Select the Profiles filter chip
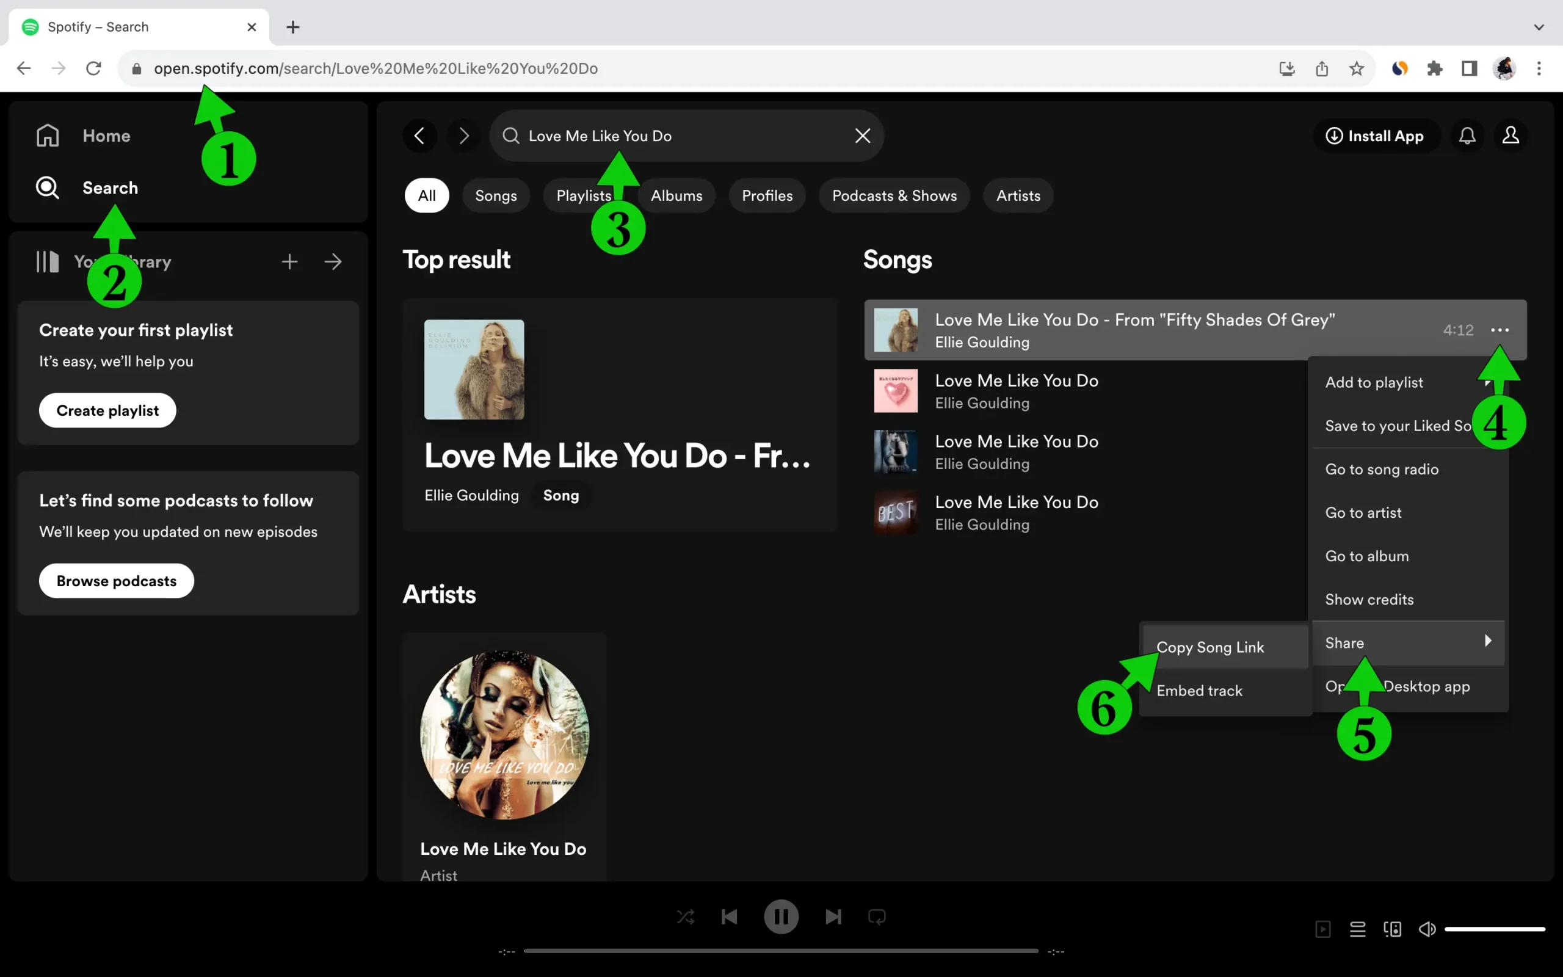1563x977 pixels. click(x=767, y=196)
